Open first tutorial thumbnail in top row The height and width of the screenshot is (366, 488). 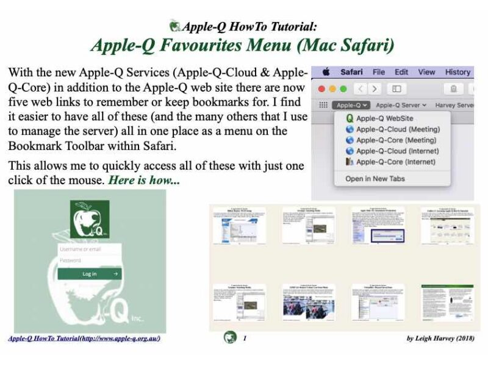[239, 226]
